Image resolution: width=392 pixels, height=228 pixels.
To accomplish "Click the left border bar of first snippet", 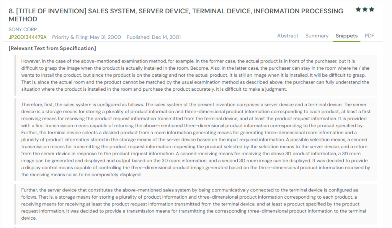I will pyautogui.click(x=15, y=75).
